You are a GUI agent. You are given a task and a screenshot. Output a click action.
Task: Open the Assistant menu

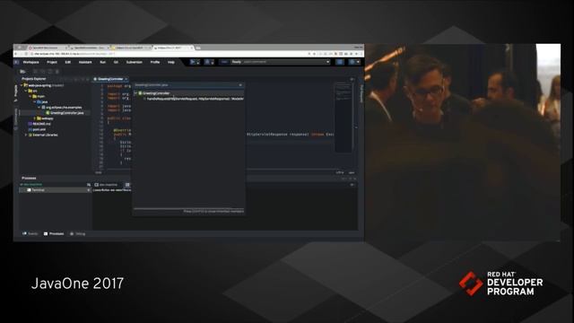pos(85,62)
